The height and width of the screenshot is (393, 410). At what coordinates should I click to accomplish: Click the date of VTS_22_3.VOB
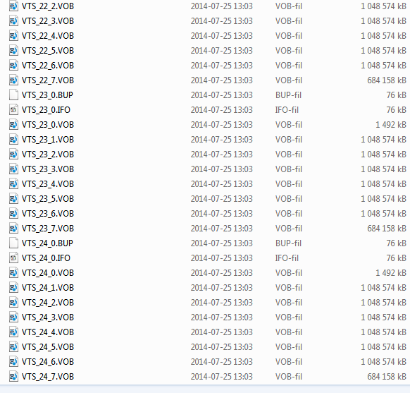tap(222, 21)
